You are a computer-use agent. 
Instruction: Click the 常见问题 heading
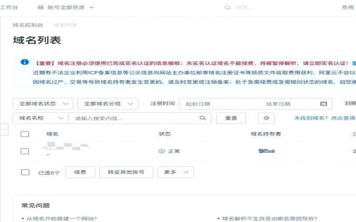click(x=36, y=206)
